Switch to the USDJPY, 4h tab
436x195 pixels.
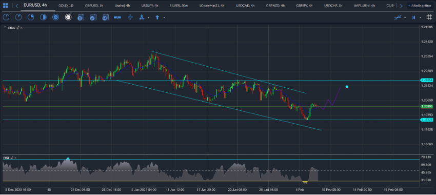coord(150,6)
